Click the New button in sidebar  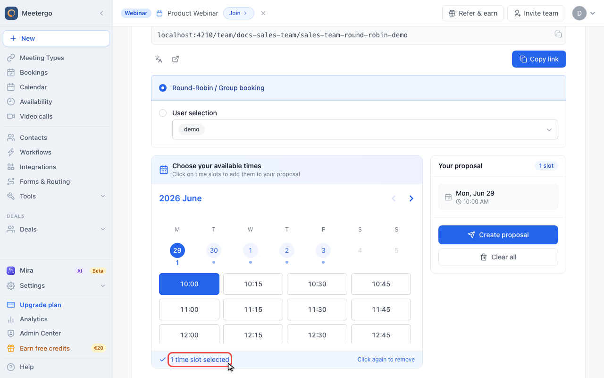coord(57,38)
